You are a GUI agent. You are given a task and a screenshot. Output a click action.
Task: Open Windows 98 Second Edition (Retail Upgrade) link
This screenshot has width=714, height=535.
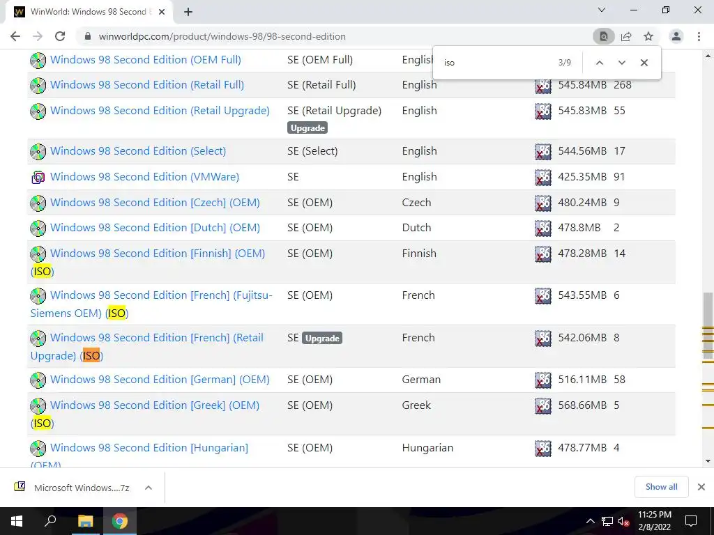tap(160, 111)
